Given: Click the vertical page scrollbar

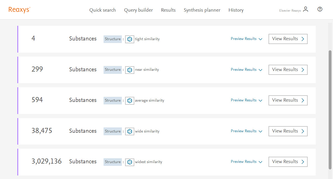Looking at the screenshot, I should pyautogui.click(x=330, y=109).
